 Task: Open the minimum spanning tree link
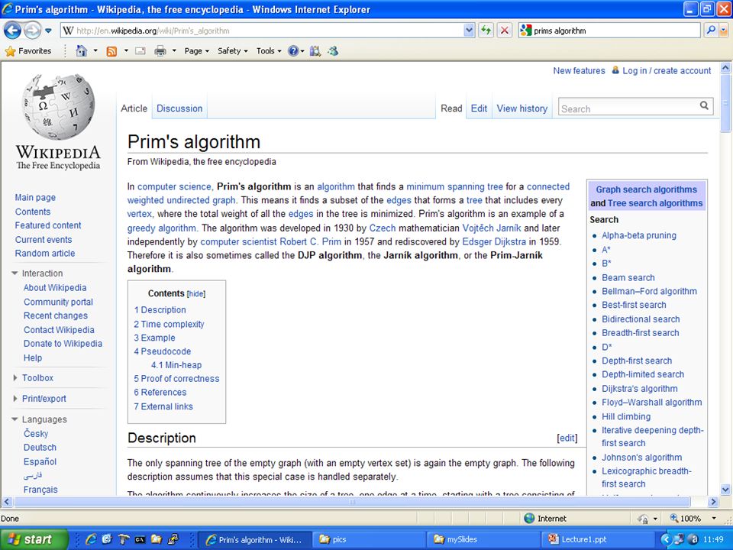[454, 186]
